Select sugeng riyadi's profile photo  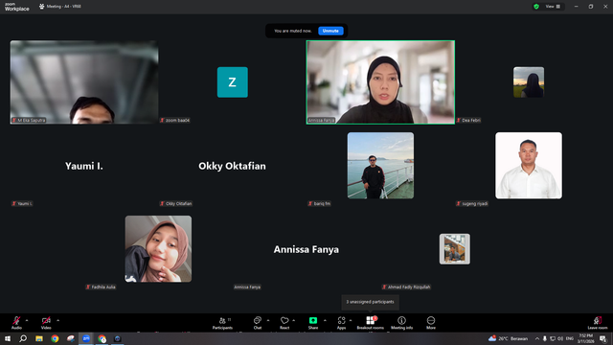[x=529, y=166]
